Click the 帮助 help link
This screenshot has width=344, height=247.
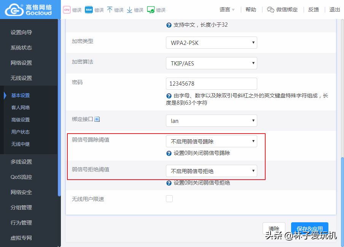(251, 10)
